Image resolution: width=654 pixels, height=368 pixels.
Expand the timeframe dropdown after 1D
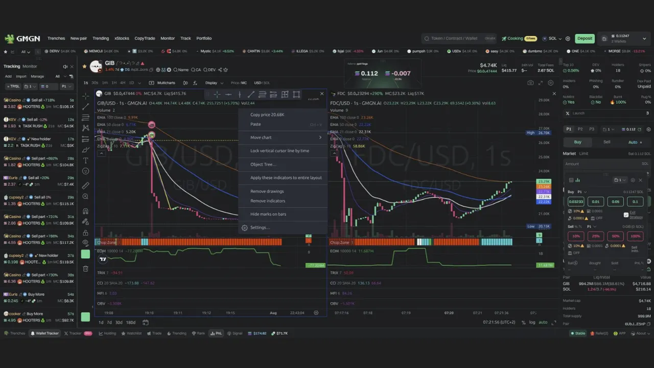click(140, 83)
